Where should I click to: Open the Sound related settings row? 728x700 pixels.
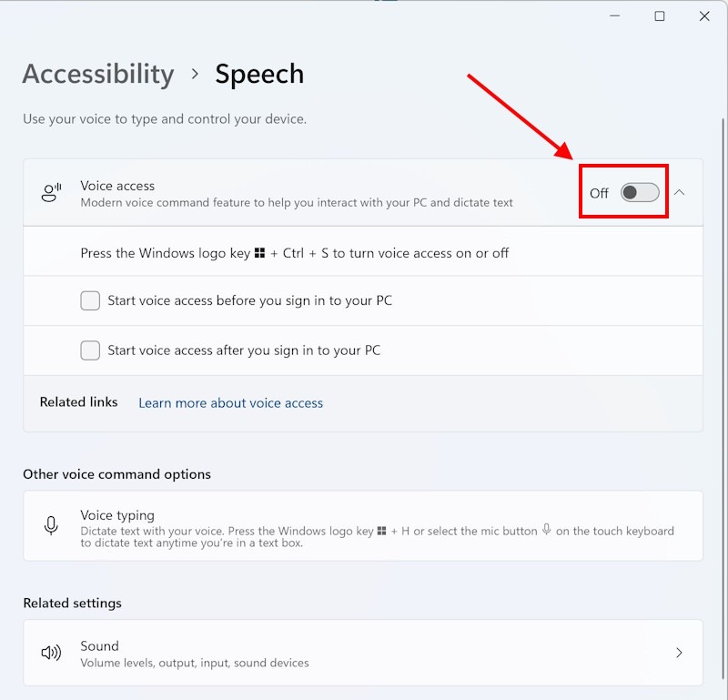(x=363, y=653)
